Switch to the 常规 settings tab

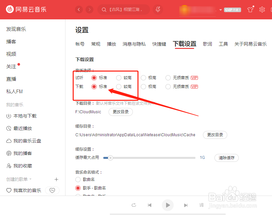click(x=96, y=44)
